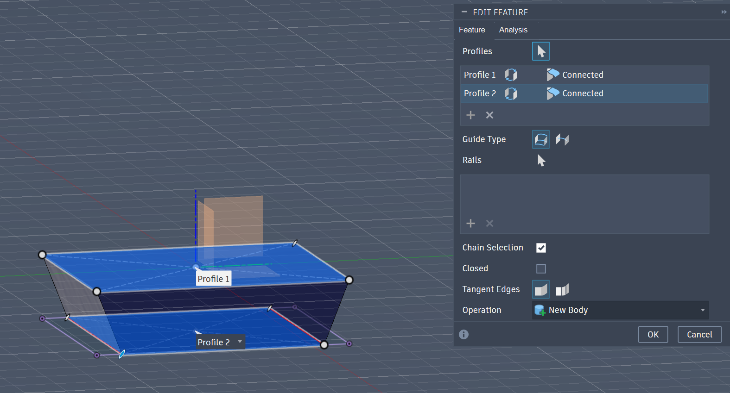Click the Closed label
The image size is (730, 393).
(475, 268)
